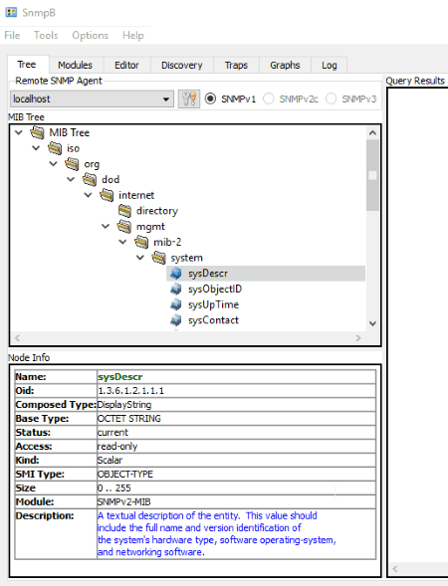Click the MIB Tree root folder icon
The image size is (448, 586).
(37, 132)
